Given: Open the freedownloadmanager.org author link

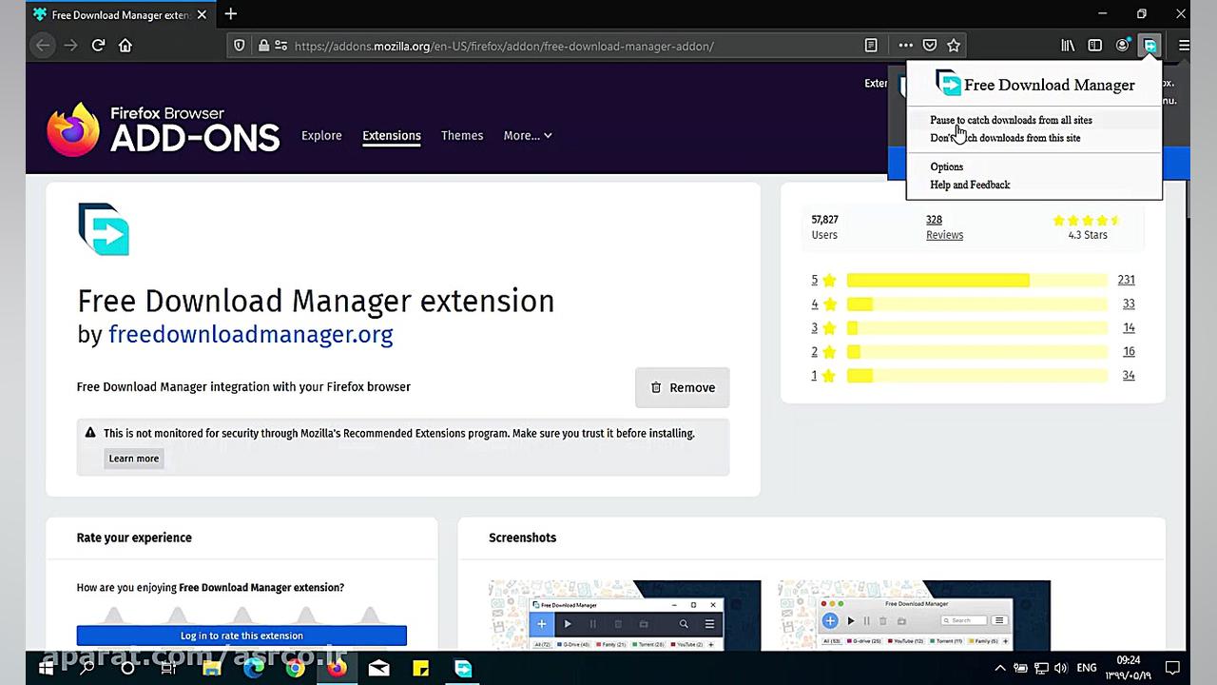Looking at the screenshot, I should pos(250,334).
